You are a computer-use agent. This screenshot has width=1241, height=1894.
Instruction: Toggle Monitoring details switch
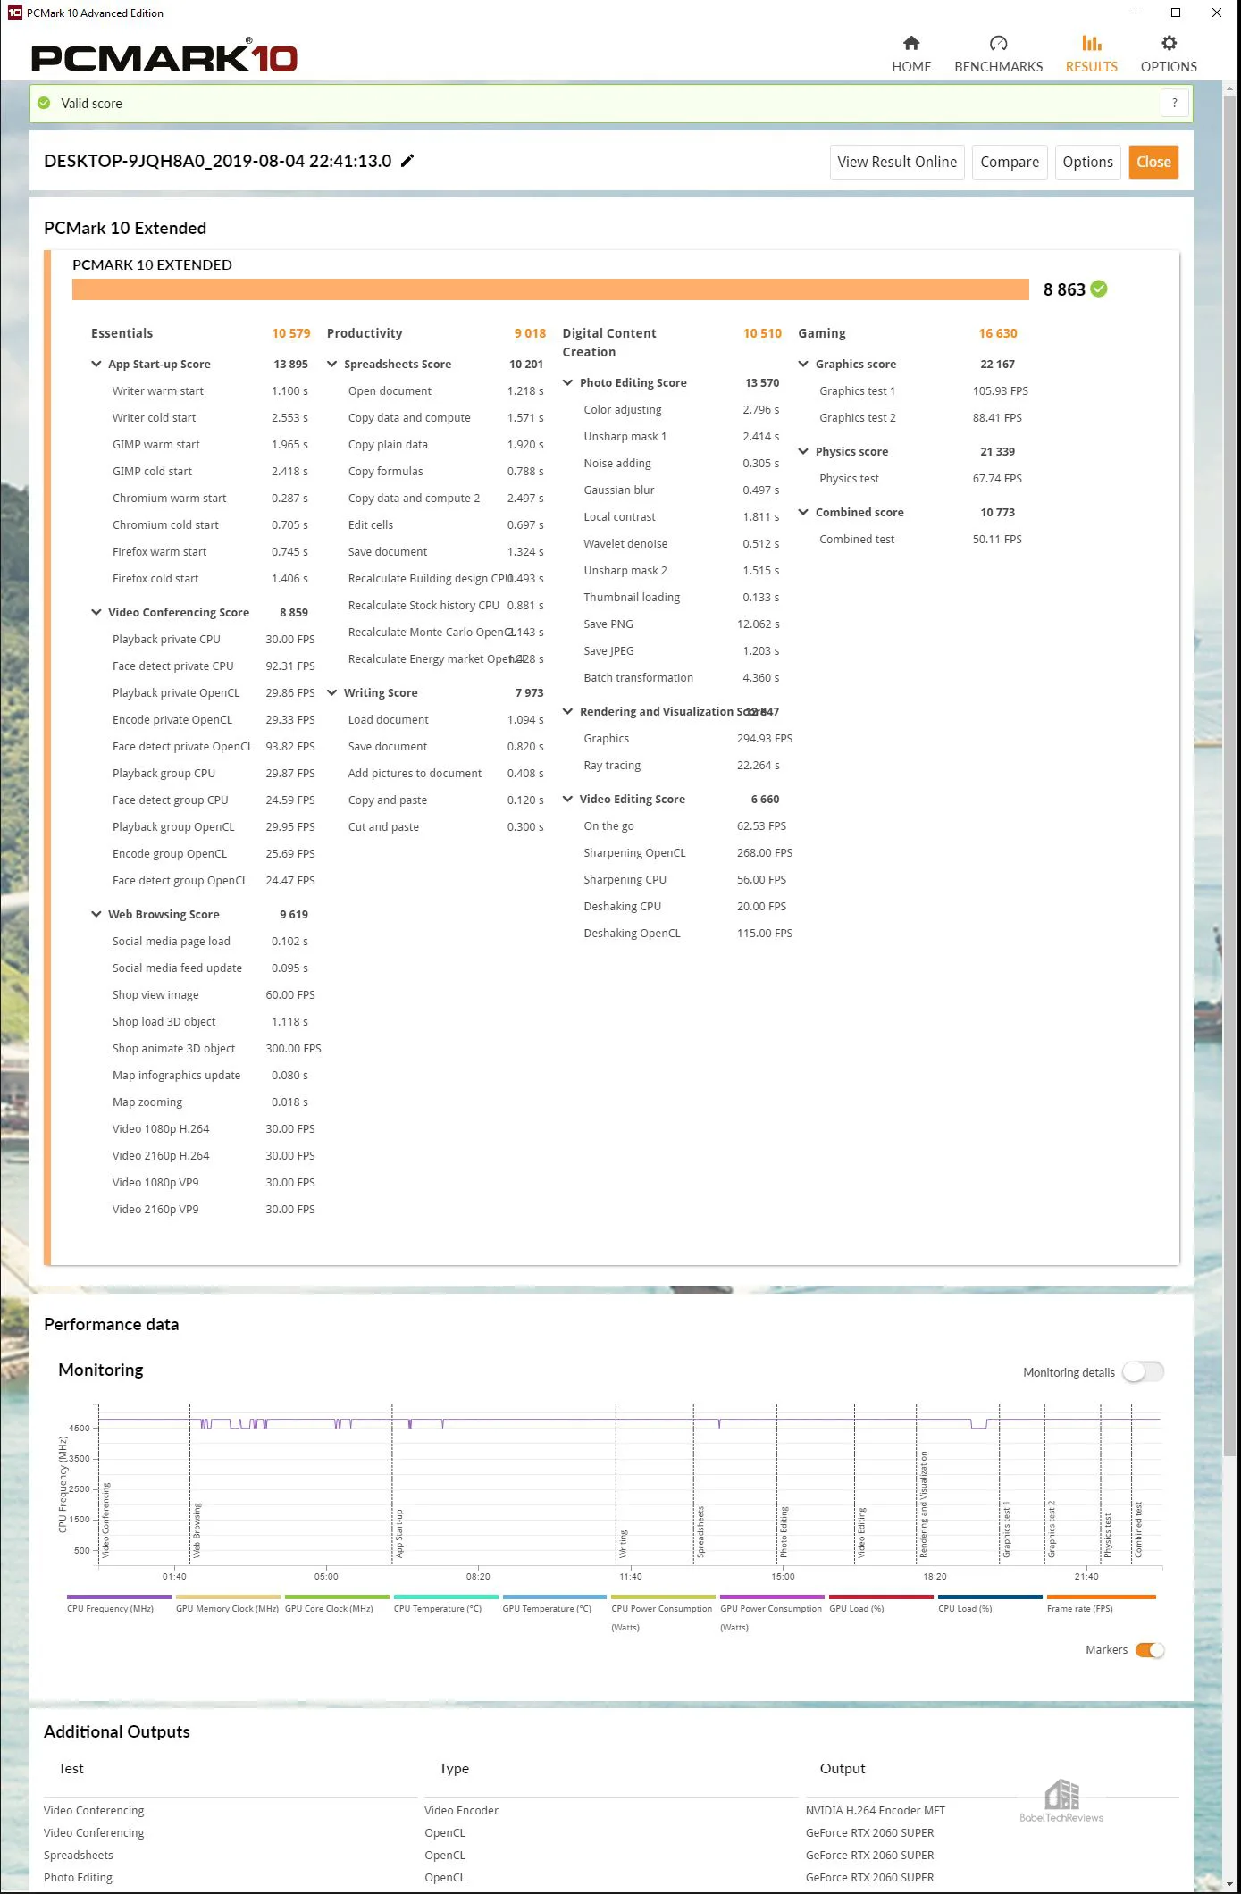click(1144, 1371)
